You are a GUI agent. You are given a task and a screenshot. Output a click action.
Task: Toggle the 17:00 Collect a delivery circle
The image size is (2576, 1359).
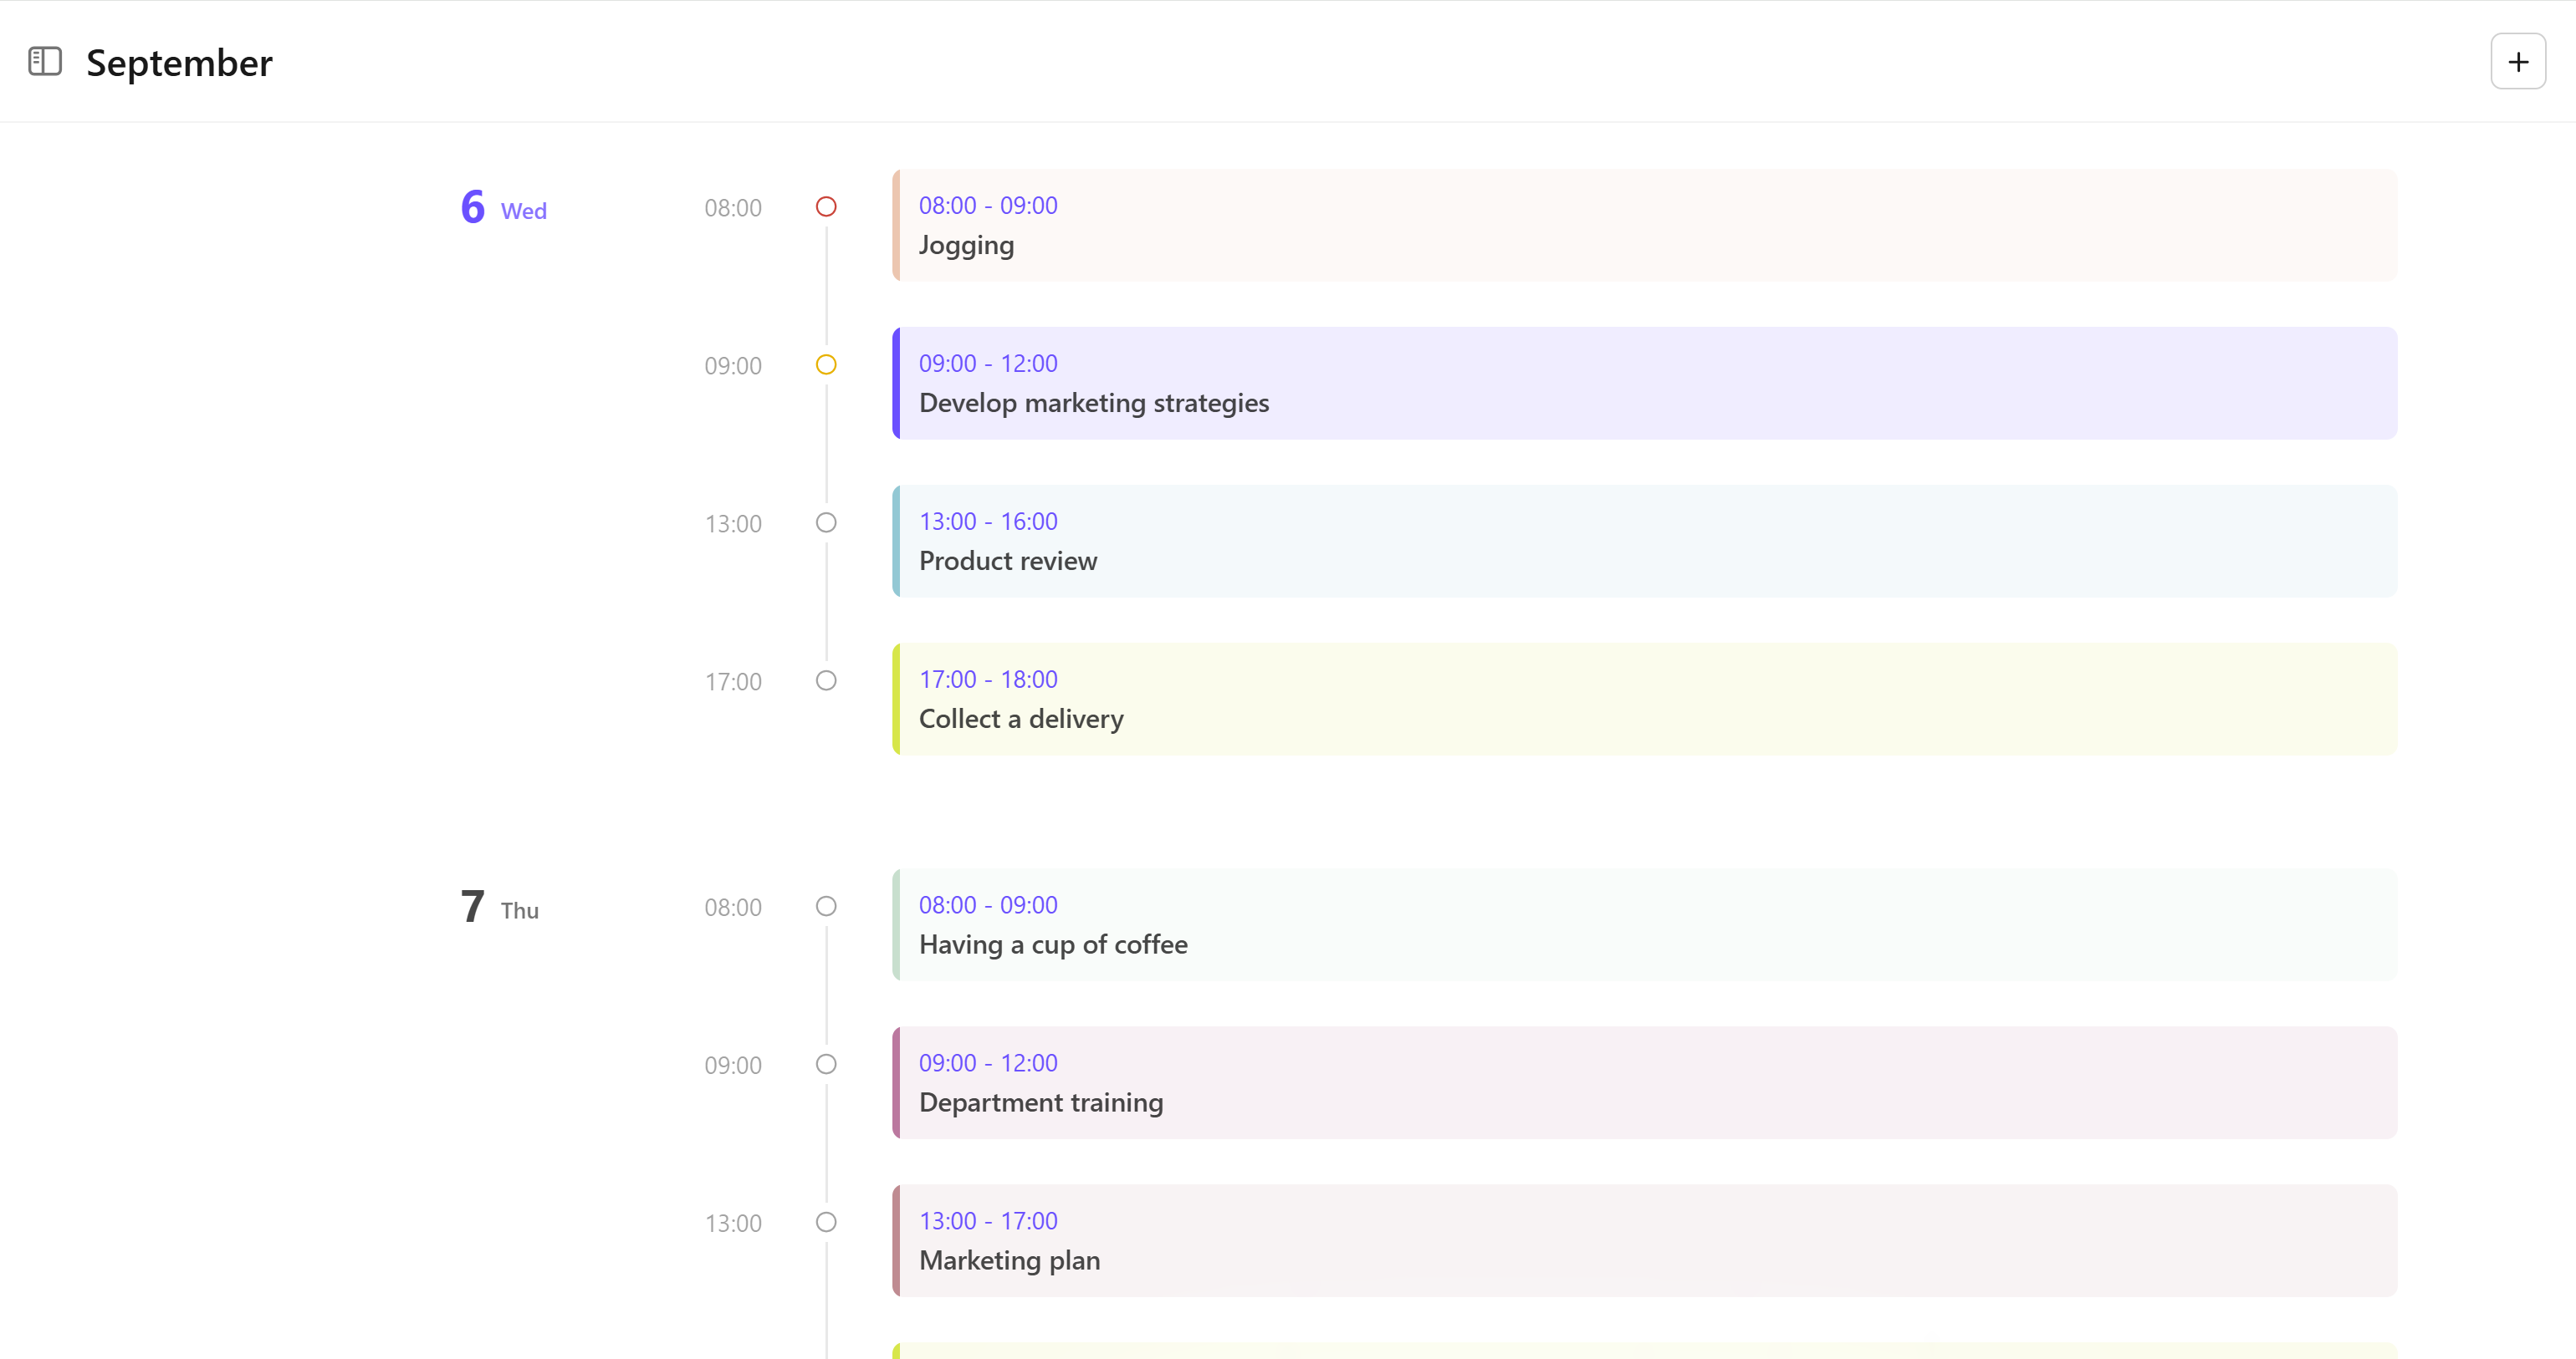(826, 680)
